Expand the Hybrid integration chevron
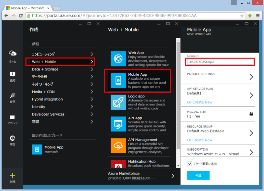Screen dimensions: 264x191 [x=92, y=99]
